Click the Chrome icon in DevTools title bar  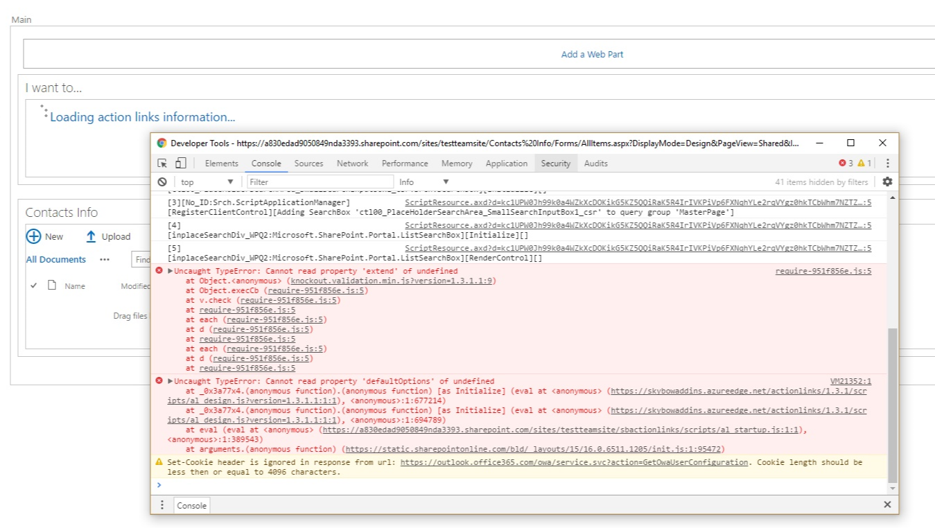(161, 143)
